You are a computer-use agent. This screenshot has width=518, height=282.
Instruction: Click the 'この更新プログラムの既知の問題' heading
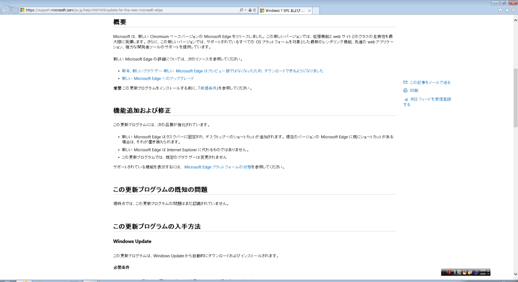(160, 189)
